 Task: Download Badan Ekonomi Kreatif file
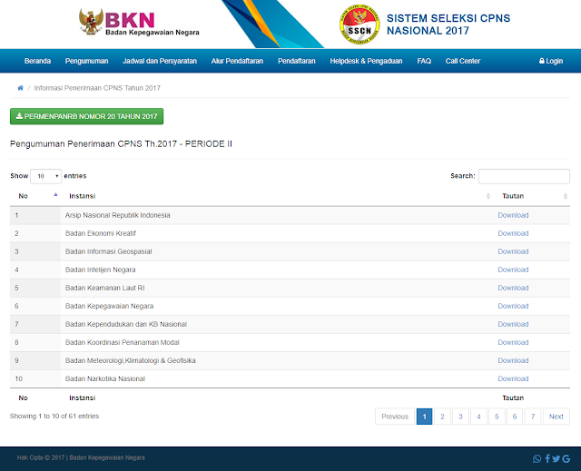tap(513, 233)
